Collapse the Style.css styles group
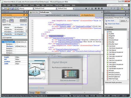Screen dimensions: 131x98 [x=106, y=30]
